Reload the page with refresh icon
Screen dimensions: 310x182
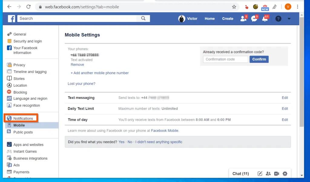point(28,7)
